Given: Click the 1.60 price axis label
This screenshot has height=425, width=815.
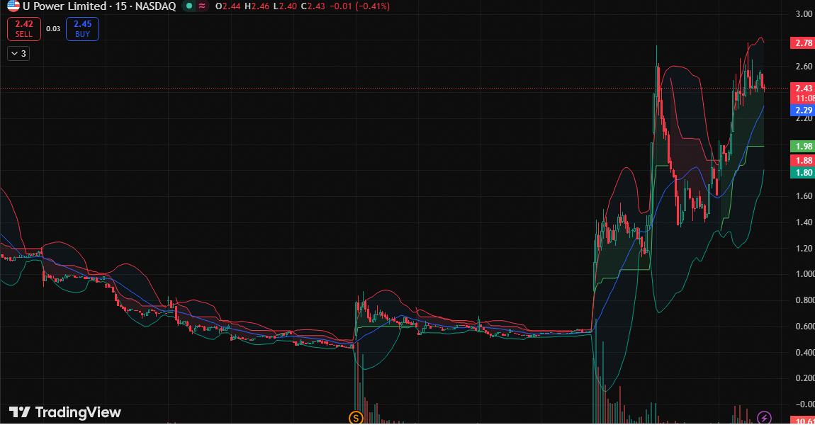Looking at the screenshot, I should pos(804,196).
